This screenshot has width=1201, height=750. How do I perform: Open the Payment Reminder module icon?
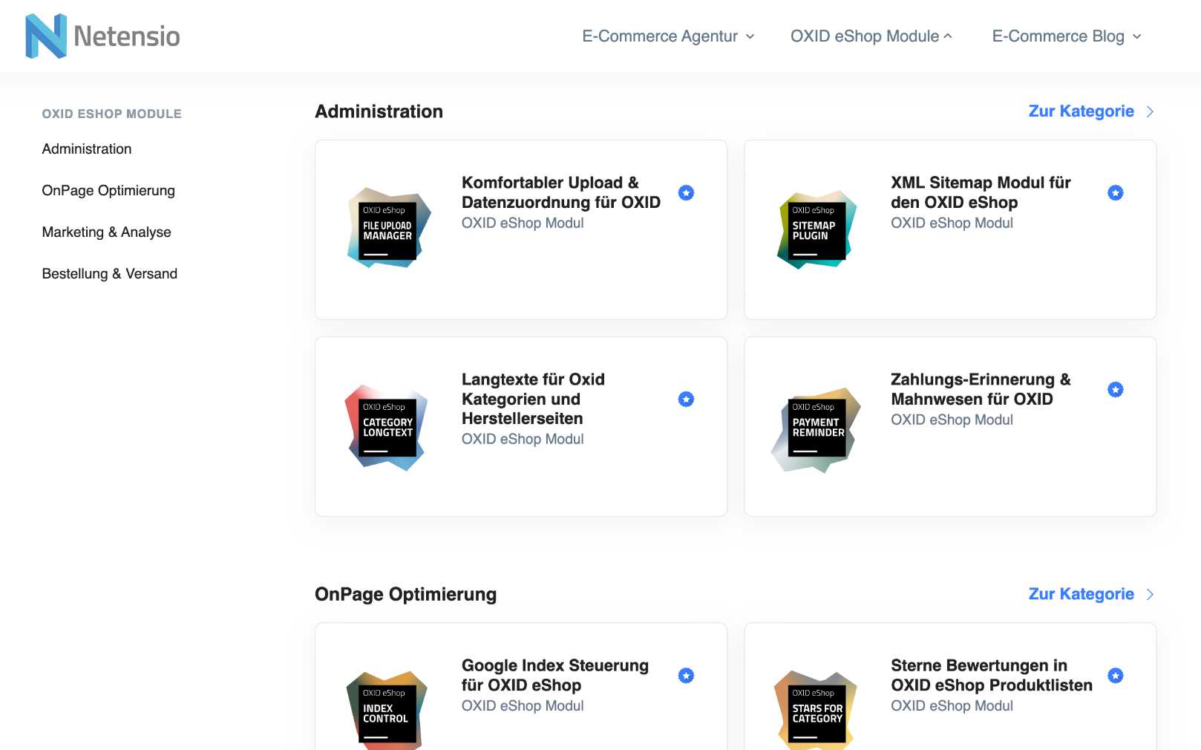(x=817, y=429)
